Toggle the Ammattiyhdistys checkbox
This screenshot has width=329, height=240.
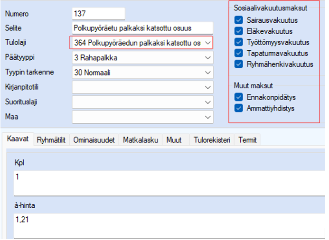coord(238,108)
